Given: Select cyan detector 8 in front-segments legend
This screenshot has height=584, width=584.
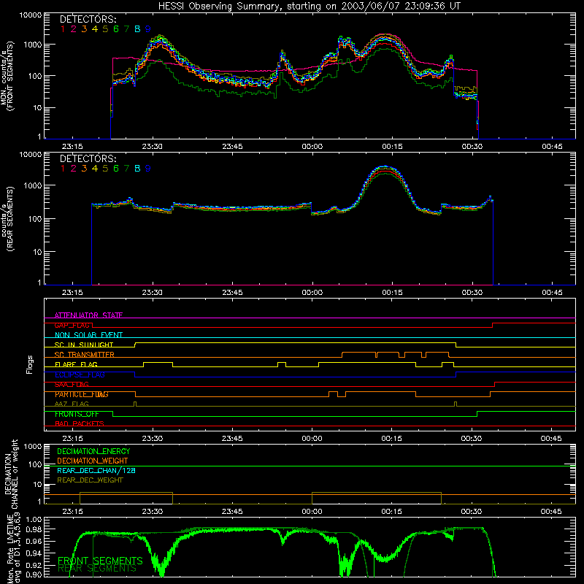Looking at the screenshot, I should click(137, 29).
